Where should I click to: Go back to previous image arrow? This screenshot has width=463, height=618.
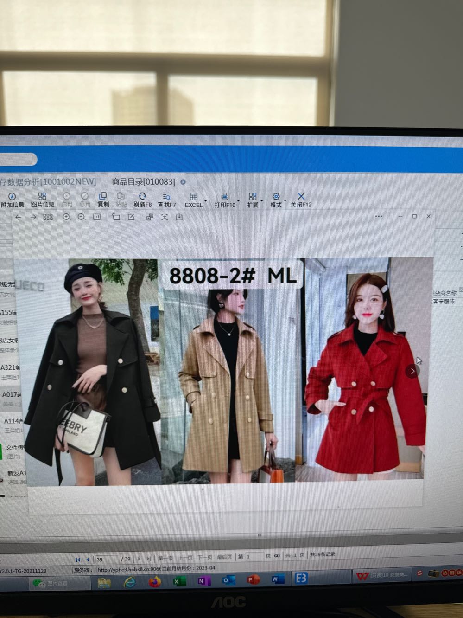(x=18, y=217)
